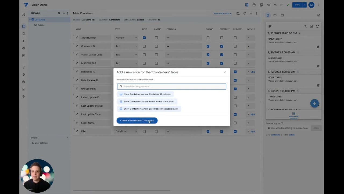Open the Intelligence lightbulb icon
The width and height of the screenshot is (344, 194).
24,67
